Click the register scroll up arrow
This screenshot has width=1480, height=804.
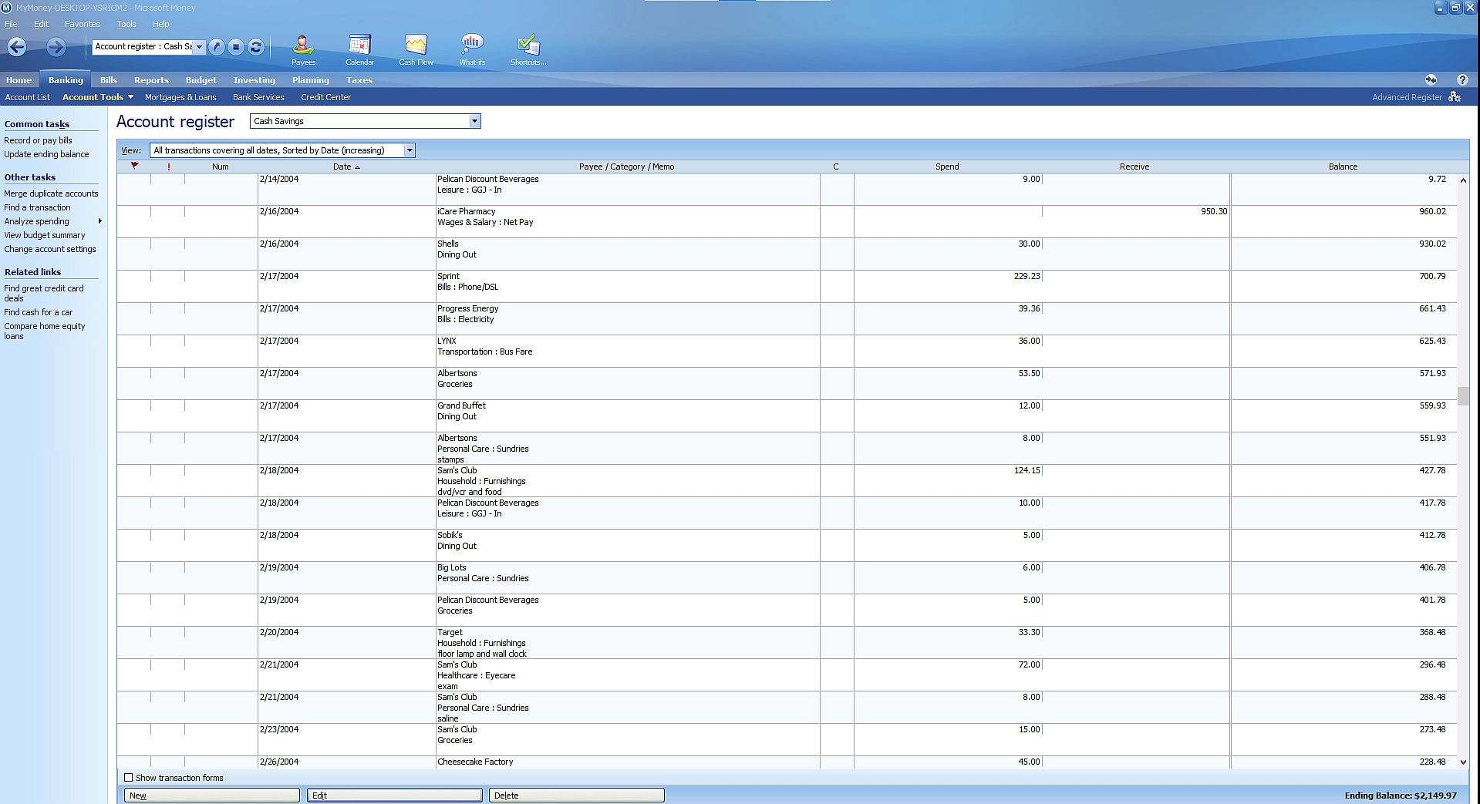click(1463, 180)
